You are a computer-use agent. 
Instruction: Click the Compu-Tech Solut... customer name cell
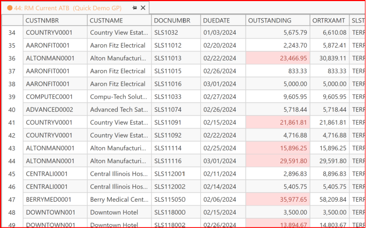coord(119,97)
